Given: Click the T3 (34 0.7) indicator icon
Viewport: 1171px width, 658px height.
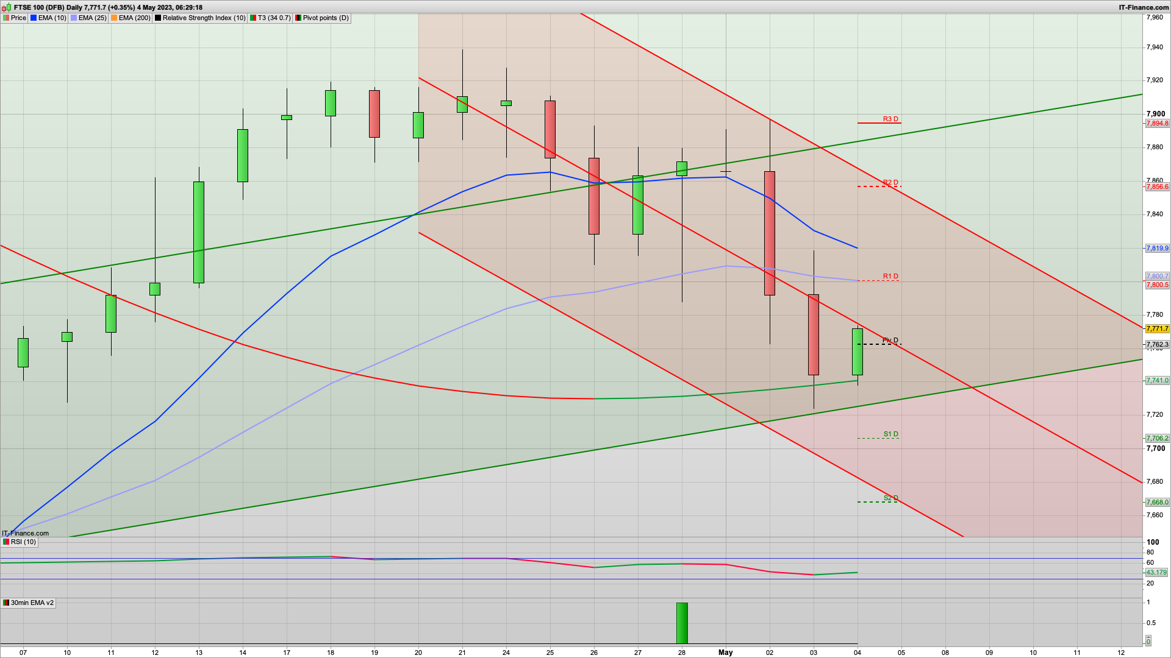Looking at the screenshot, I should (x=253, y=18).
